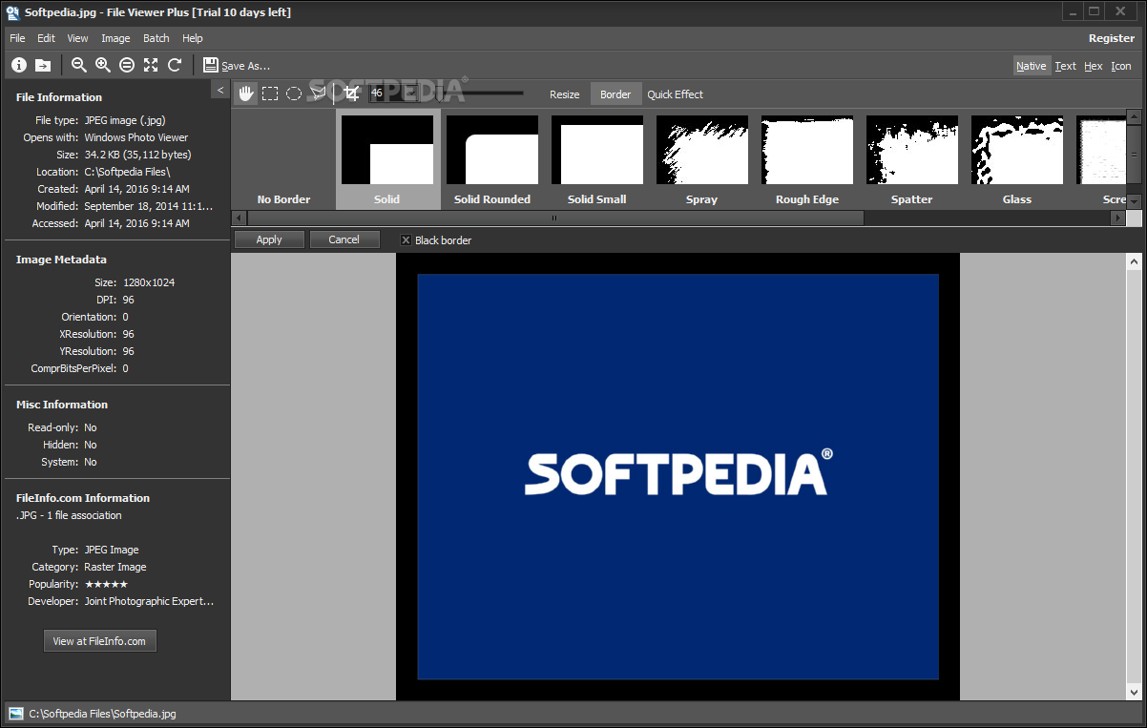1147x728 pixels.
Task: Click down arrow of image viewer scrollbar
Action: pyautogui.click(x=1134, y=693)
